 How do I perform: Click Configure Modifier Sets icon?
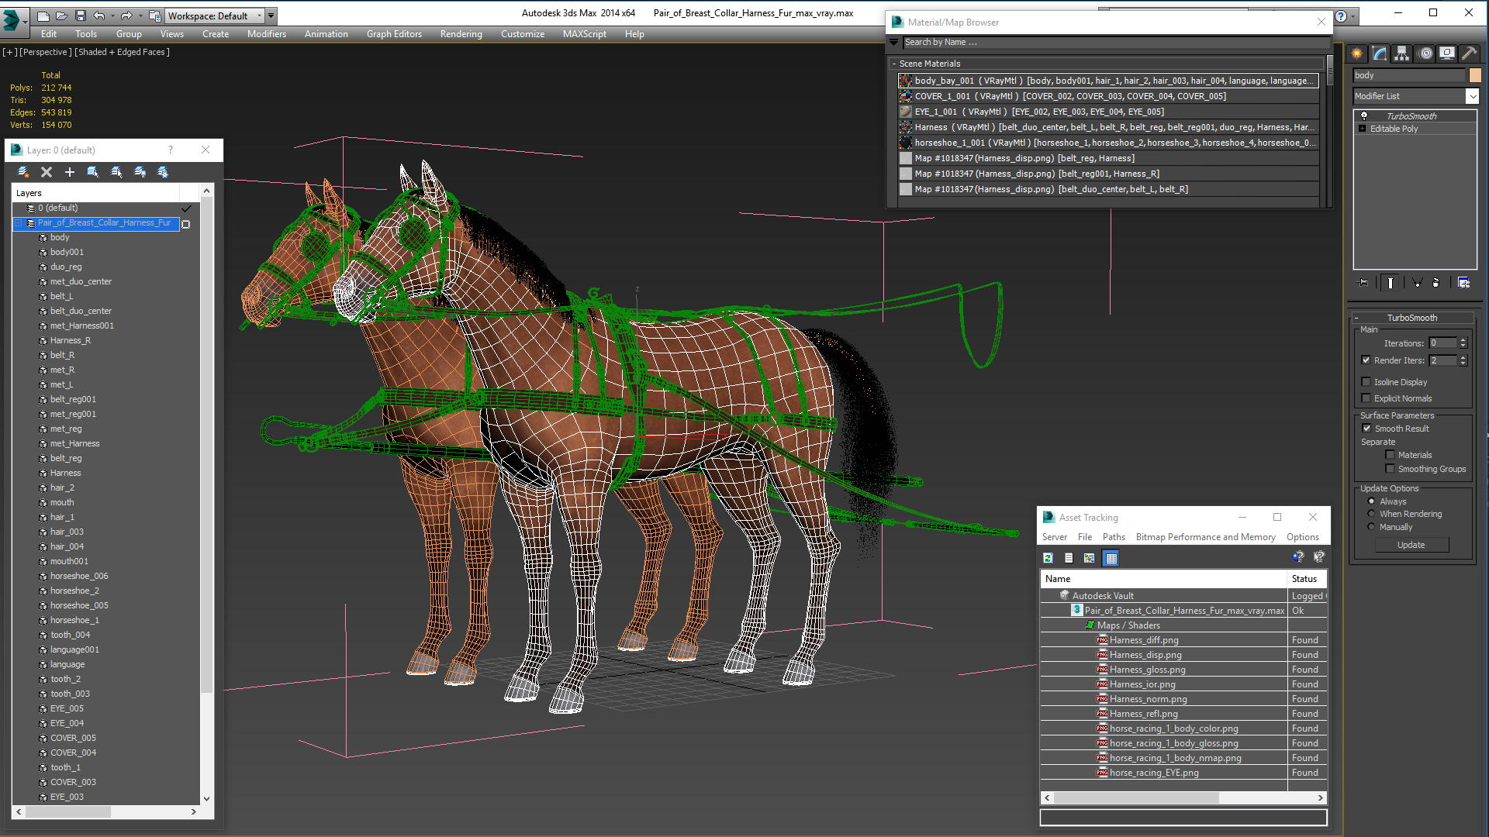click(1463, 283)
